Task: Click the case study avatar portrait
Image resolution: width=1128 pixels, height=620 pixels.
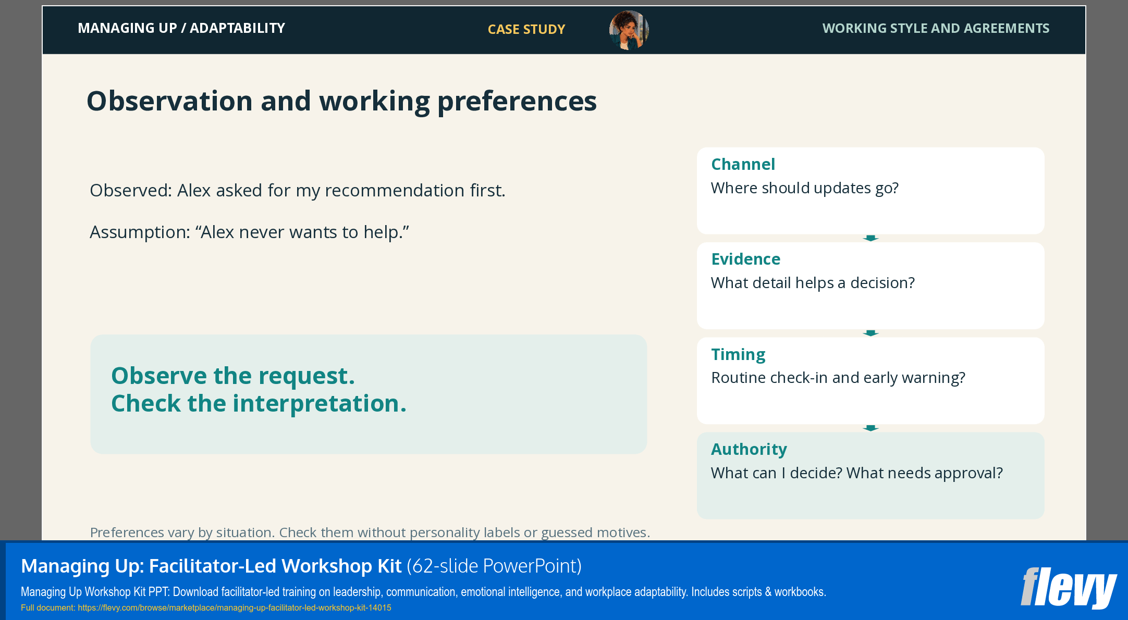Action: pos(629,30)
